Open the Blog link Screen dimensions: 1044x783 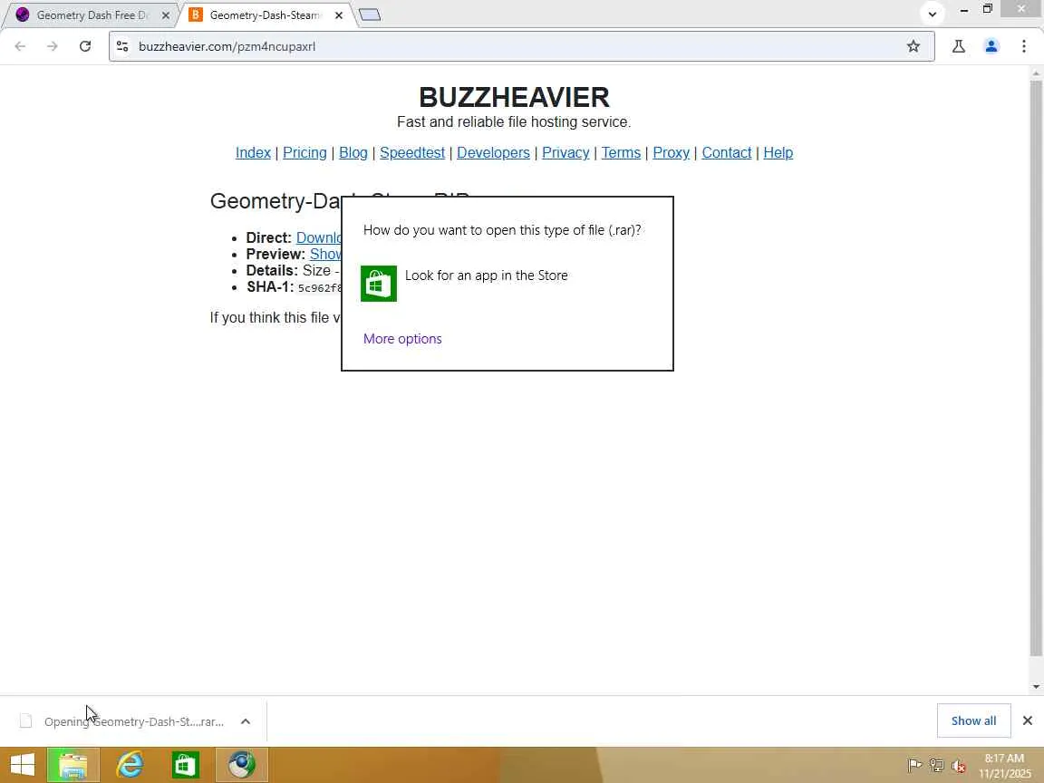point(353,152)
